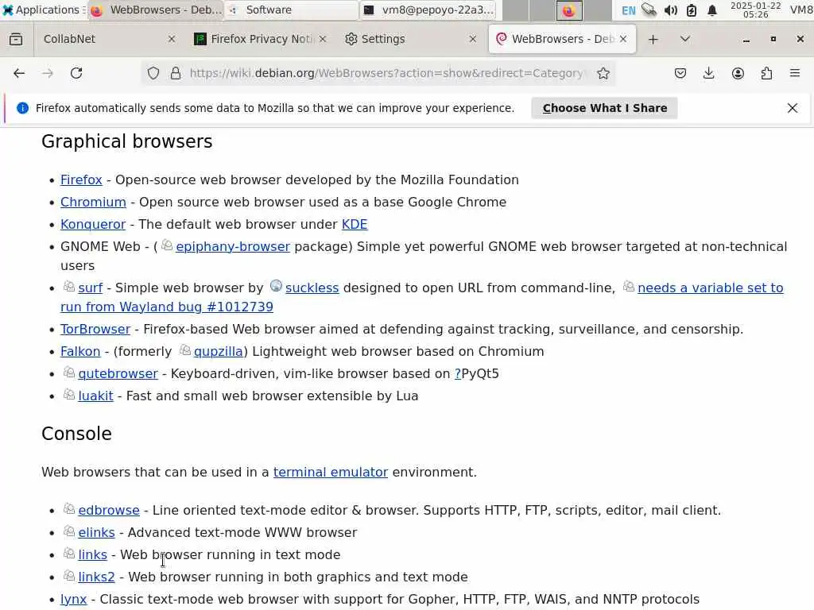Open the Applications menu in the panel

[40, 10]
